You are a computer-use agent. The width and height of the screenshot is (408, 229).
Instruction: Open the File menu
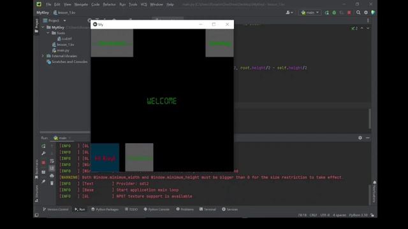click(48, 4)
